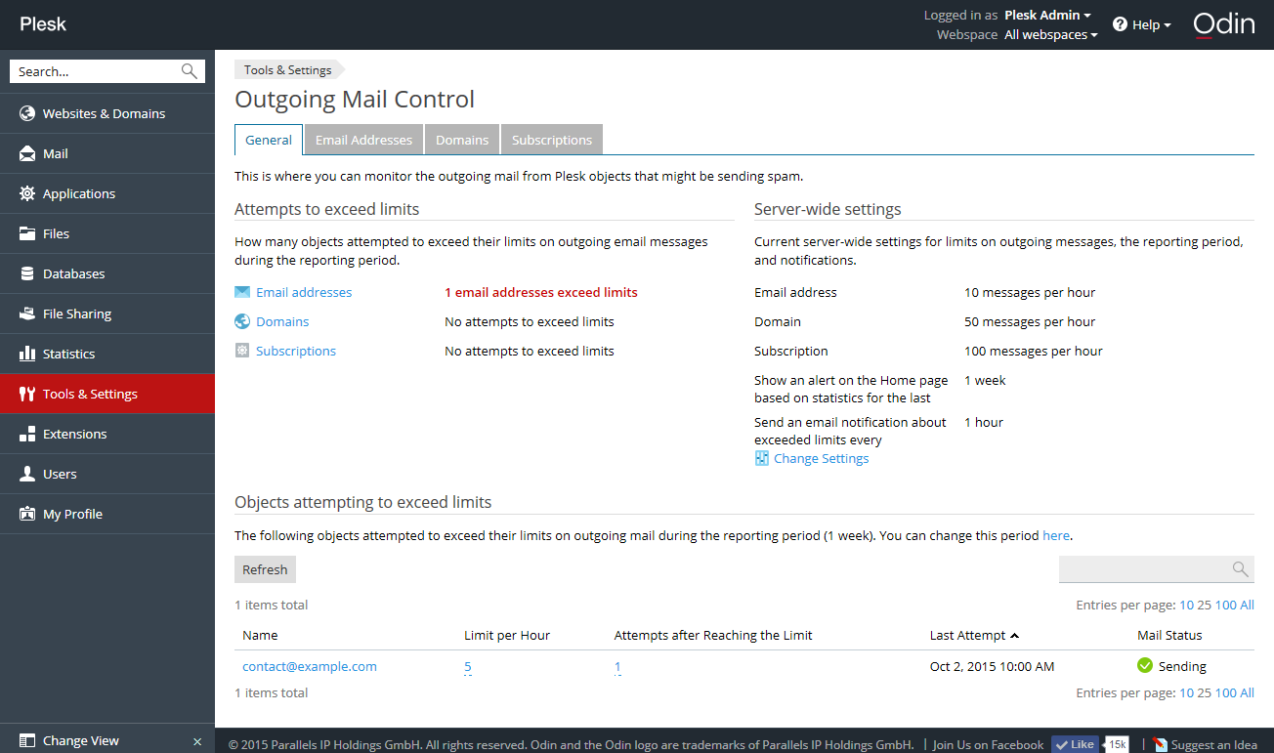This screenshot has width=1274, height=753.
Task: Sort by Name column header
Action: tap(260, 635)
